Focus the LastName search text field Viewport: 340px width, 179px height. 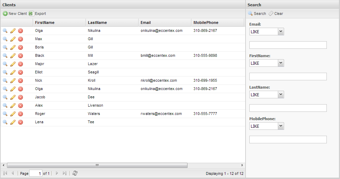point(288,108)
